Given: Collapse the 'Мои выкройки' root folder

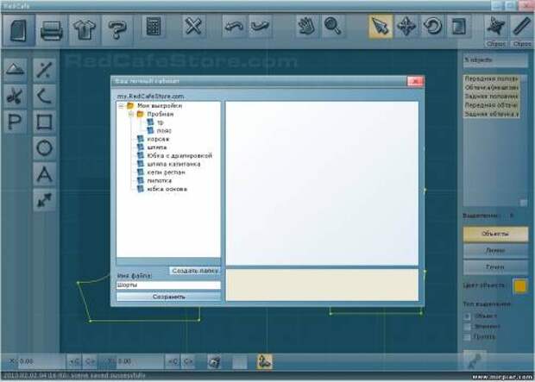Looking at the screenshot, I should point(121,106).
